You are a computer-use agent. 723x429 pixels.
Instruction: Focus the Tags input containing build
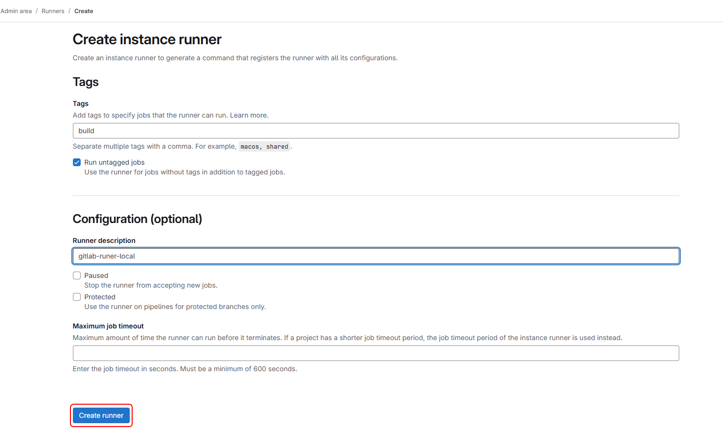(x=376, y=131)
